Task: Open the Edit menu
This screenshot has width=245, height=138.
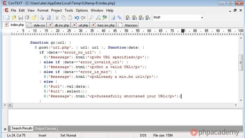Action: point(22,10)
